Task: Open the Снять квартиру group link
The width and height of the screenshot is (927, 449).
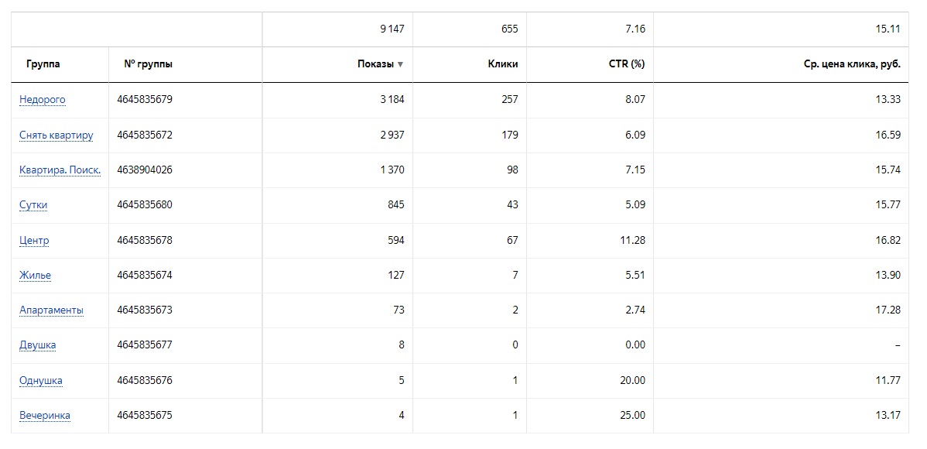Action: (56, 135)
